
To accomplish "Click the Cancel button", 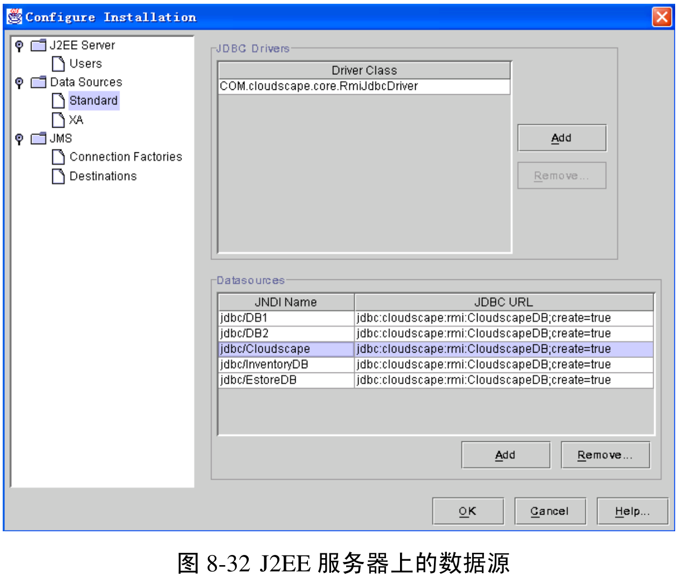I will point(550,510).
